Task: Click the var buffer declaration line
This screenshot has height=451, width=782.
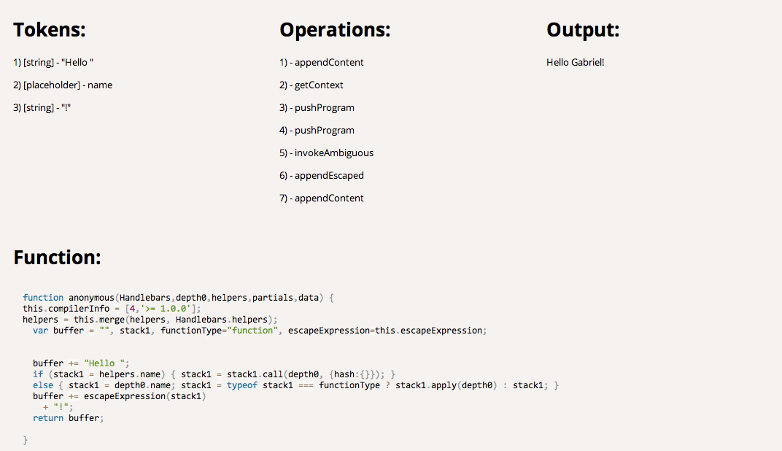Action: click(x=260, y=331)
